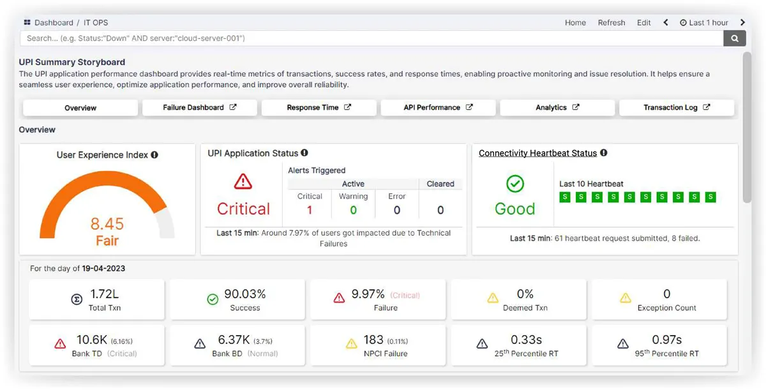Switch to the Transaction Log tab
This screenshot has width=766, height=390.
pyautogui.click(x=677, y=108)
